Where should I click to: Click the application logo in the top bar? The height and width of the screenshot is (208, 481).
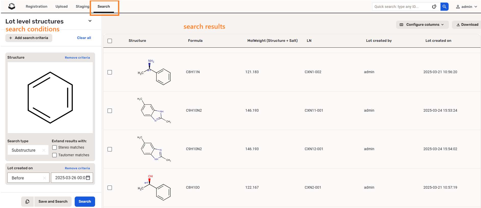click(12, 7)
